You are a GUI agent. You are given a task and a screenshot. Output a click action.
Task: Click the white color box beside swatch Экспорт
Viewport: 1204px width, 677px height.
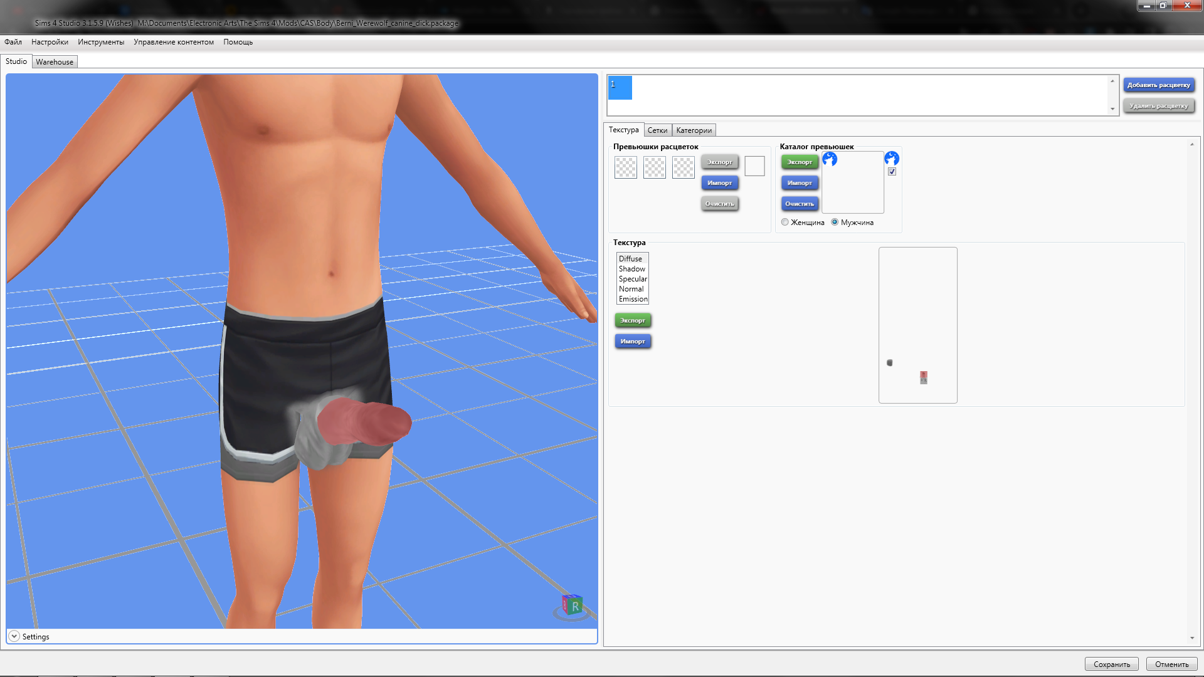click(x=754, y=166)
